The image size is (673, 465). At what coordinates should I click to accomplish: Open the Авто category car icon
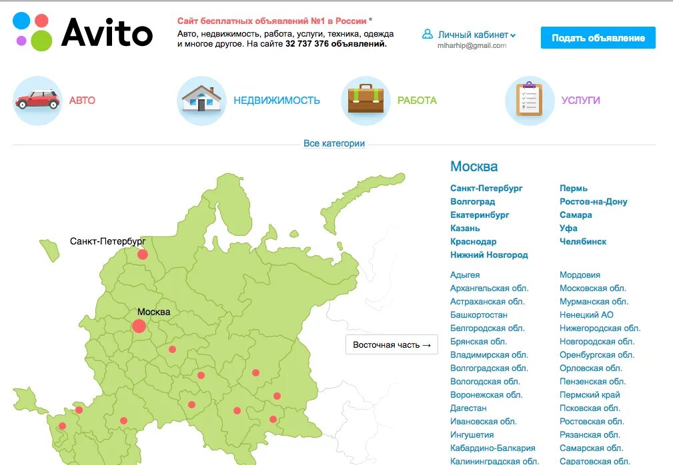(x=38, y=101)
